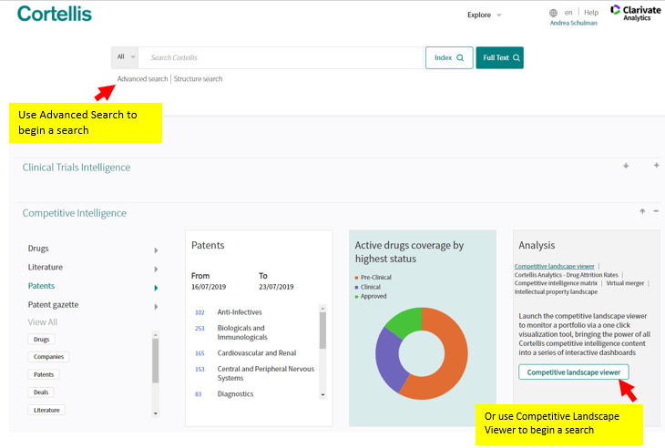The image size is (665, 448).
Task: Select Literature in the left menu
Action: tap(46, 268)
